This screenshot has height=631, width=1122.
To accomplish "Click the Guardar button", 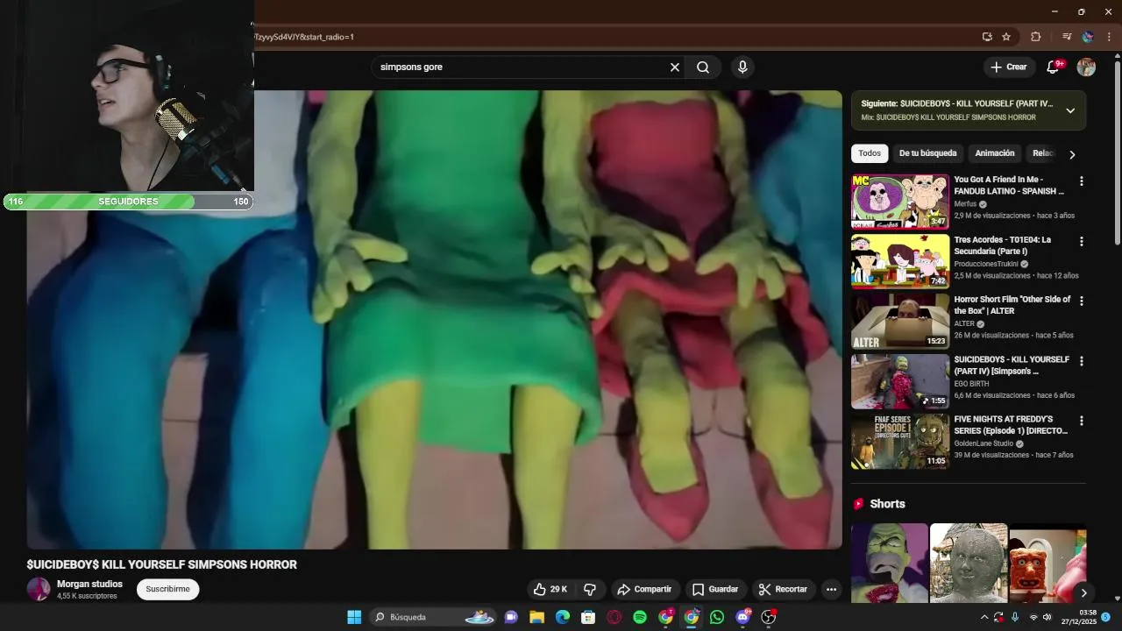I will tap(715, 589).
